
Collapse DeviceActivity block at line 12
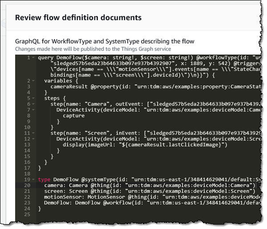tap(34, 139)
